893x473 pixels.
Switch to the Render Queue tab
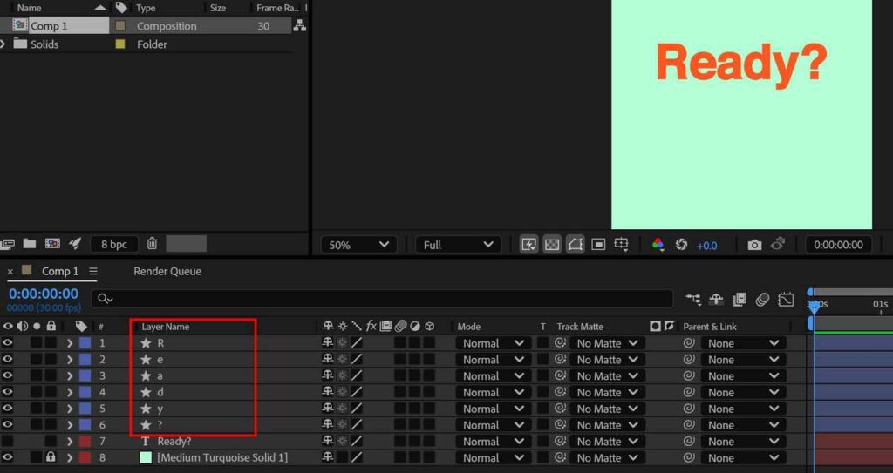[167, 271]
